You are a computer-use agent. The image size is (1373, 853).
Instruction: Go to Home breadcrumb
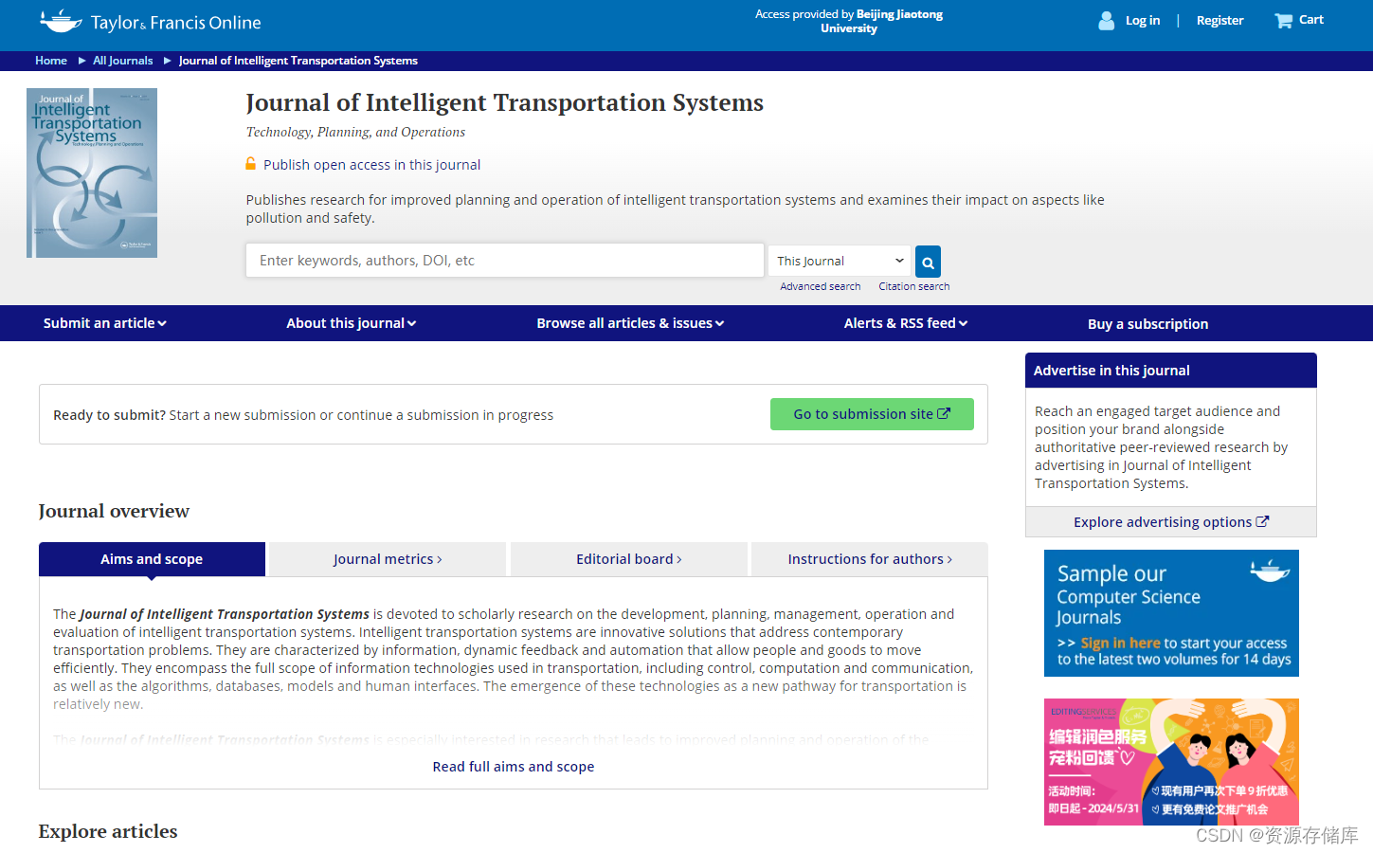click(x=51, y=61)
